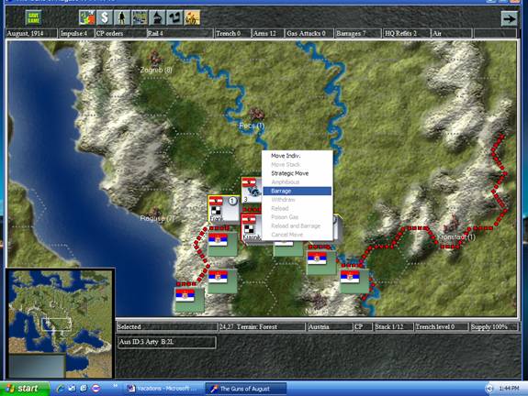Click the HQ Refits 2 status field
Image resolution: width=528 pixels, height=396 pixels.
pos(407,34)
